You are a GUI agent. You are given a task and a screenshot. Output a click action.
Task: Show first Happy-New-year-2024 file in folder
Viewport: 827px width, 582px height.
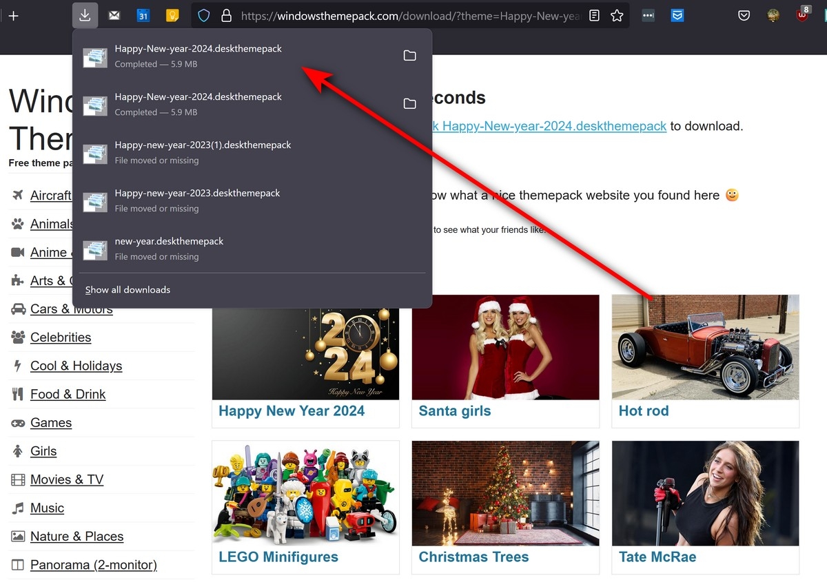click(x=409, y=56)
